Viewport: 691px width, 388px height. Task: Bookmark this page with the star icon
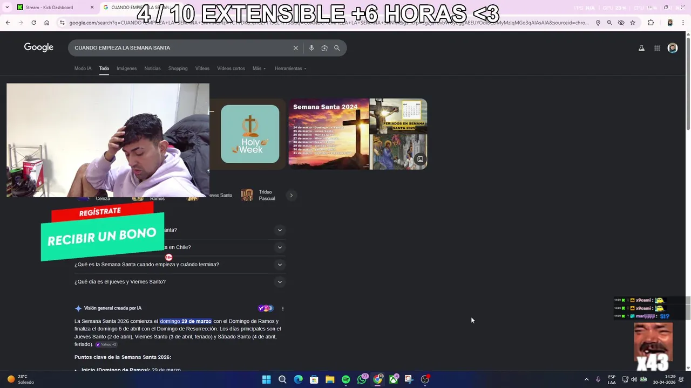coord(633,23)
